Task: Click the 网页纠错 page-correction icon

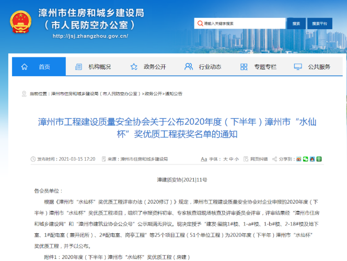Action: point(246,159)
